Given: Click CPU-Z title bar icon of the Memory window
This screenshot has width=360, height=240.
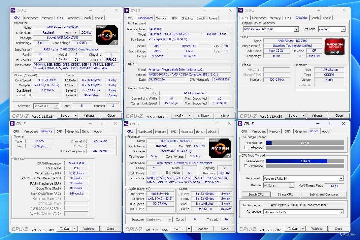Looking at the screenshot, I should (12, 123).
